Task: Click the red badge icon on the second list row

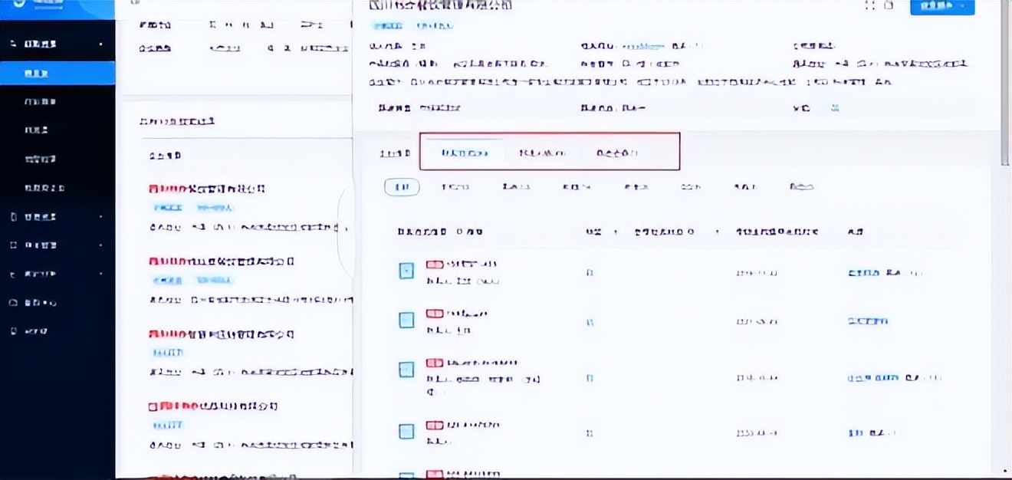Action: coord(434,313)
